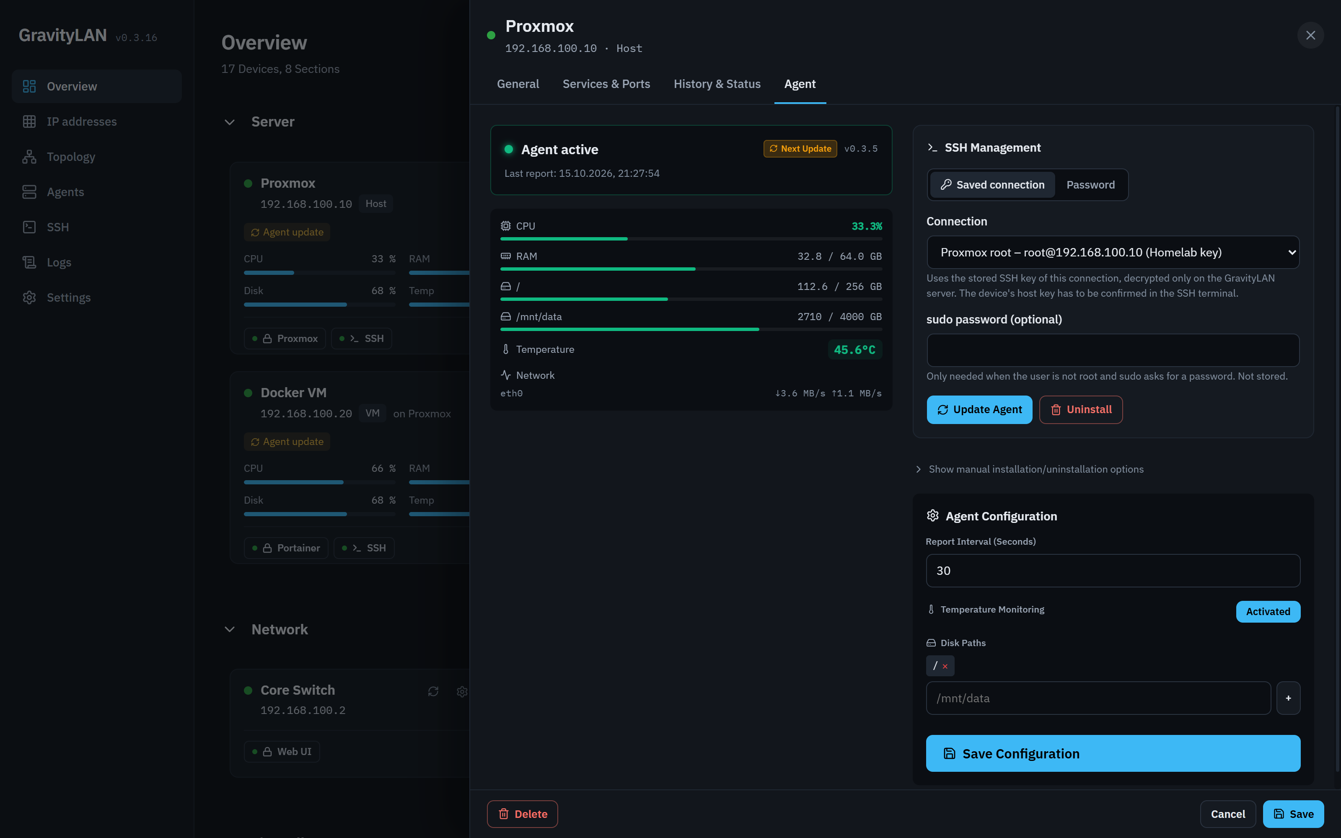
Task: Focus the Report Interval seconds field
Action: click(x=1113, y=571)
